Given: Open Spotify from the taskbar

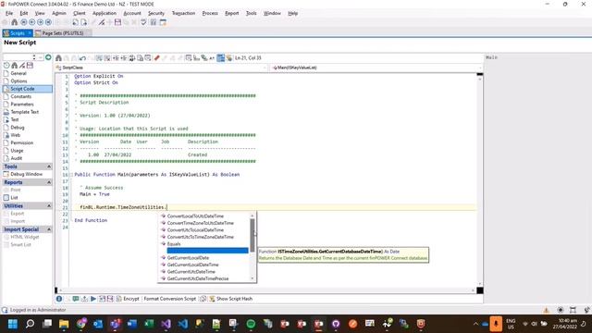Looking at the screenshot, I should tap(251, 324).
